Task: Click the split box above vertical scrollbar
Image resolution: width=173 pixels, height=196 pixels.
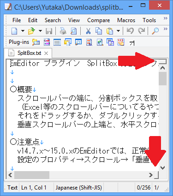Action: tap(163, 62)
